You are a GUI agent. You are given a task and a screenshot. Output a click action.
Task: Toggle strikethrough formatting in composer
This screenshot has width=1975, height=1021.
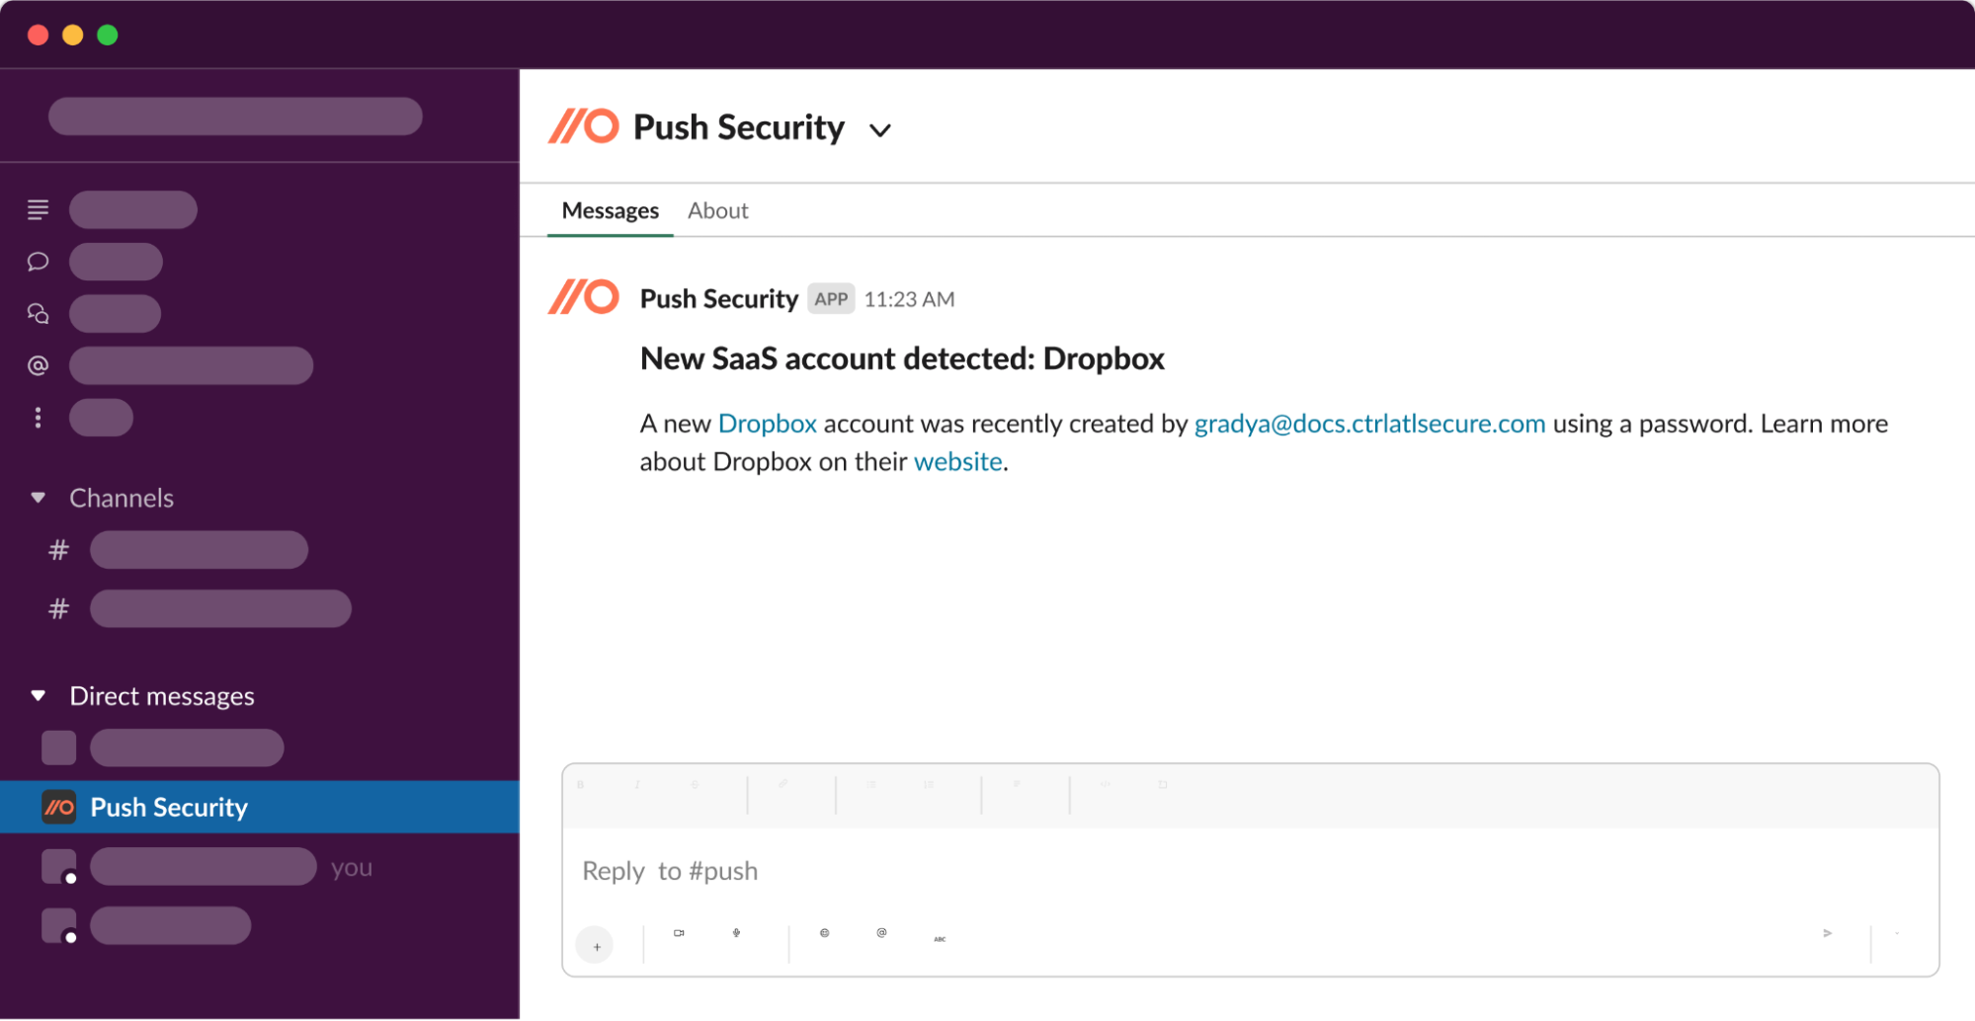pyautogui.click(x=695, y=785)
